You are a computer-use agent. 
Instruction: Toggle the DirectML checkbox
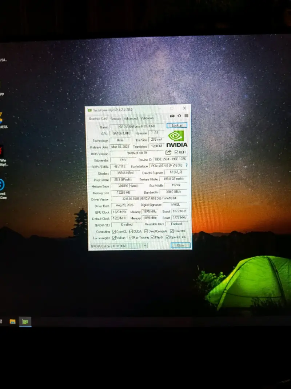[x=172, y=231]
